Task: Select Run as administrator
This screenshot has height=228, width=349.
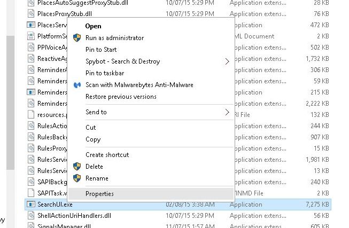Action: pos(114,38)
